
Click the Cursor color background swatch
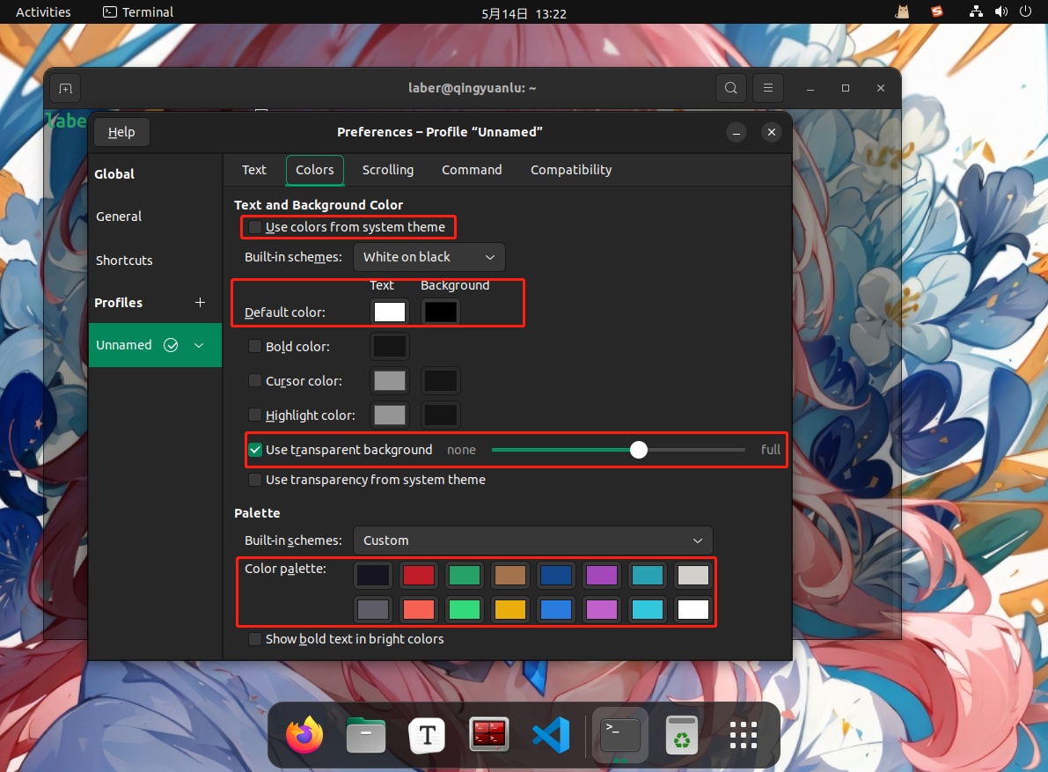[x=441, y=381]
